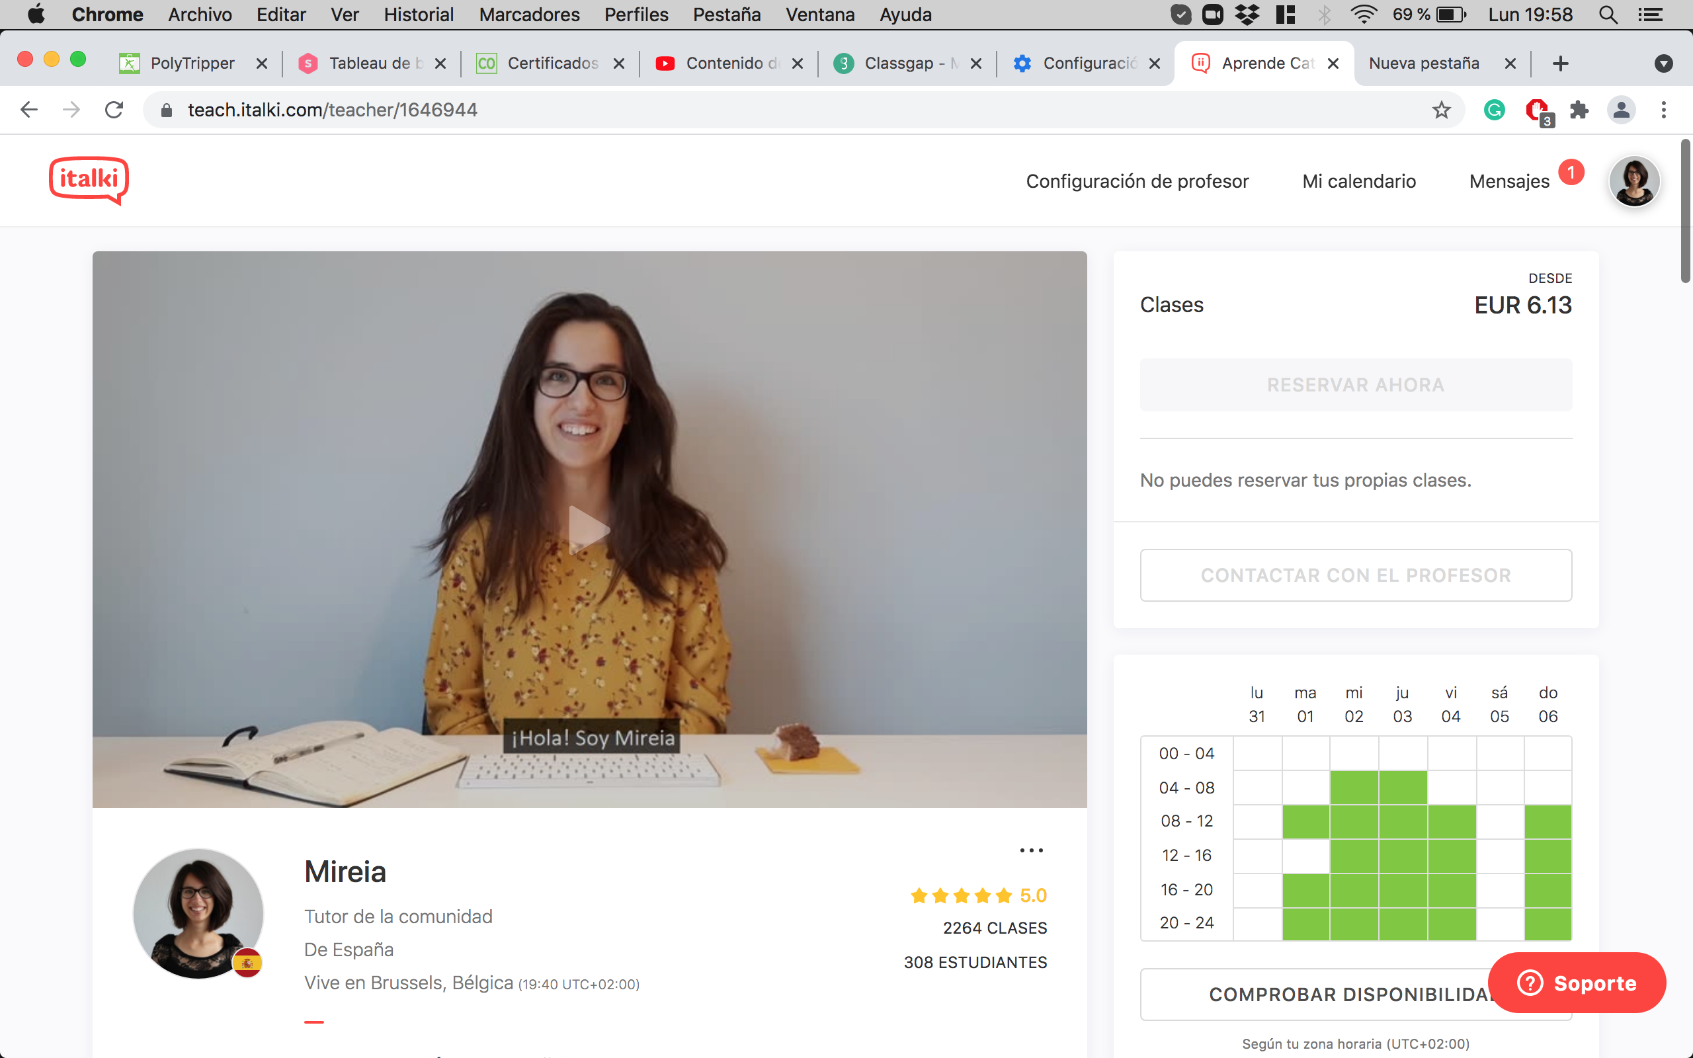The image size is (1693, 1058).
Task: Click the italki logo
Action: (x=89, y=180)
